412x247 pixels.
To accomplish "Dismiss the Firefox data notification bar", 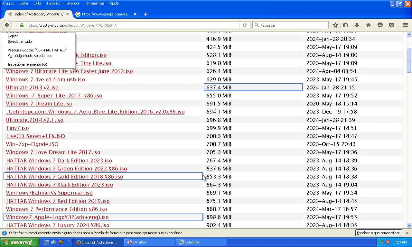I will point(407,233).
